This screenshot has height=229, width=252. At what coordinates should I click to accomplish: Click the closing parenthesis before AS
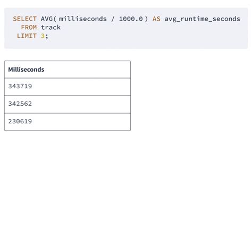click(x=146, y=19)
